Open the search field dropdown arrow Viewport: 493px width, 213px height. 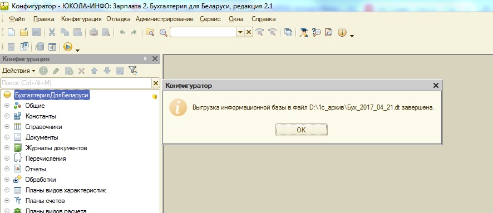(240, 32)
